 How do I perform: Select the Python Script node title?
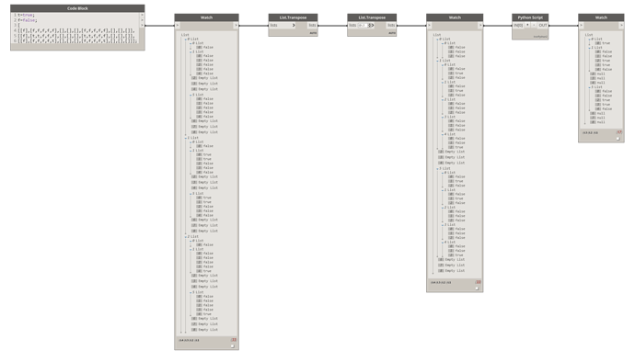pos(530,17)
